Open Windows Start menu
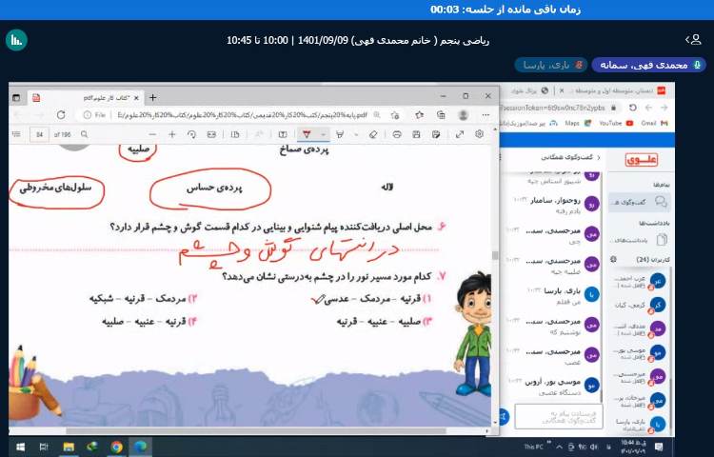The width and height of the screenshot is (714, 457). tap(20, 447)
